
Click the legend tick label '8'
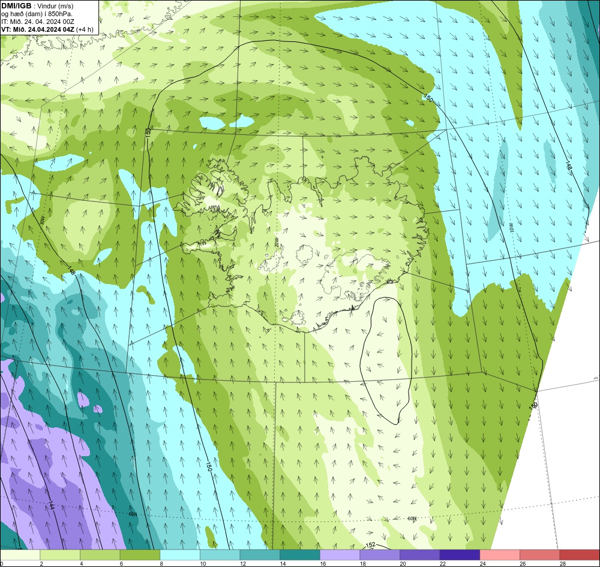(162, 563)
